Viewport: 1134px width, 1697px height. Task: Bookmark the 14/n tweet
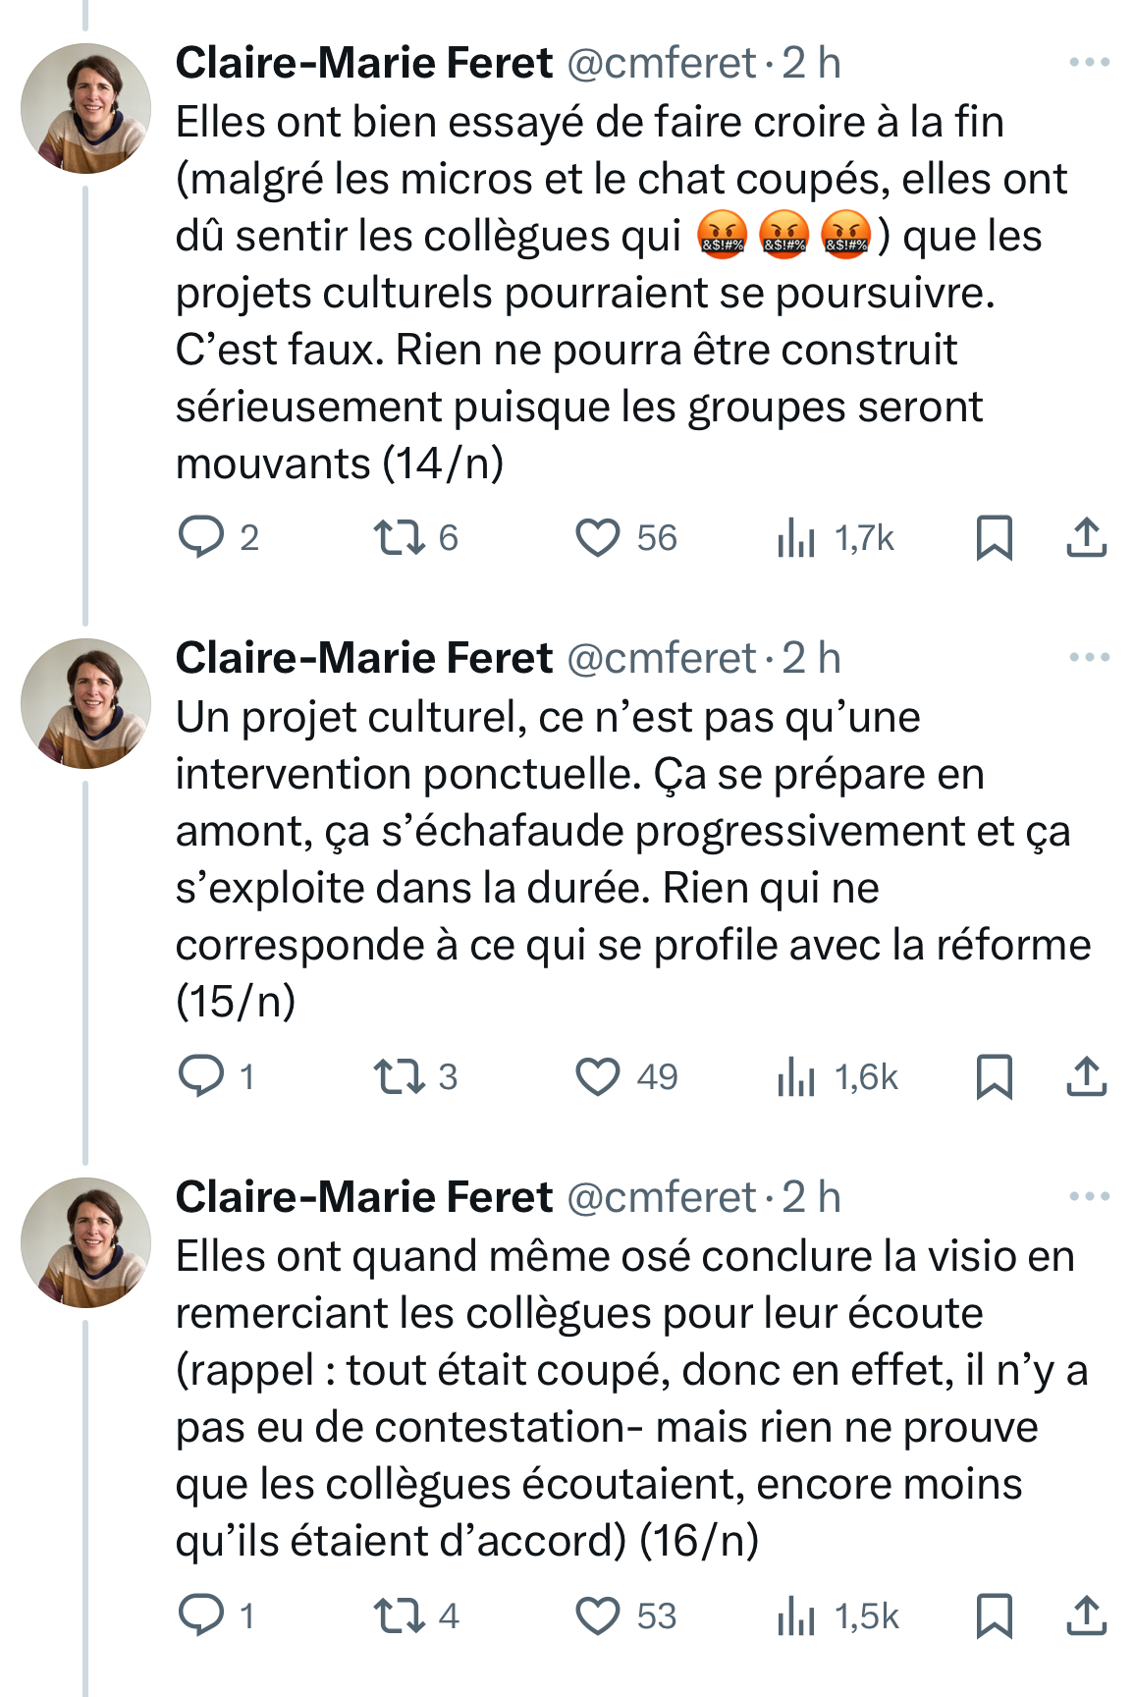(x=994, y=538)
